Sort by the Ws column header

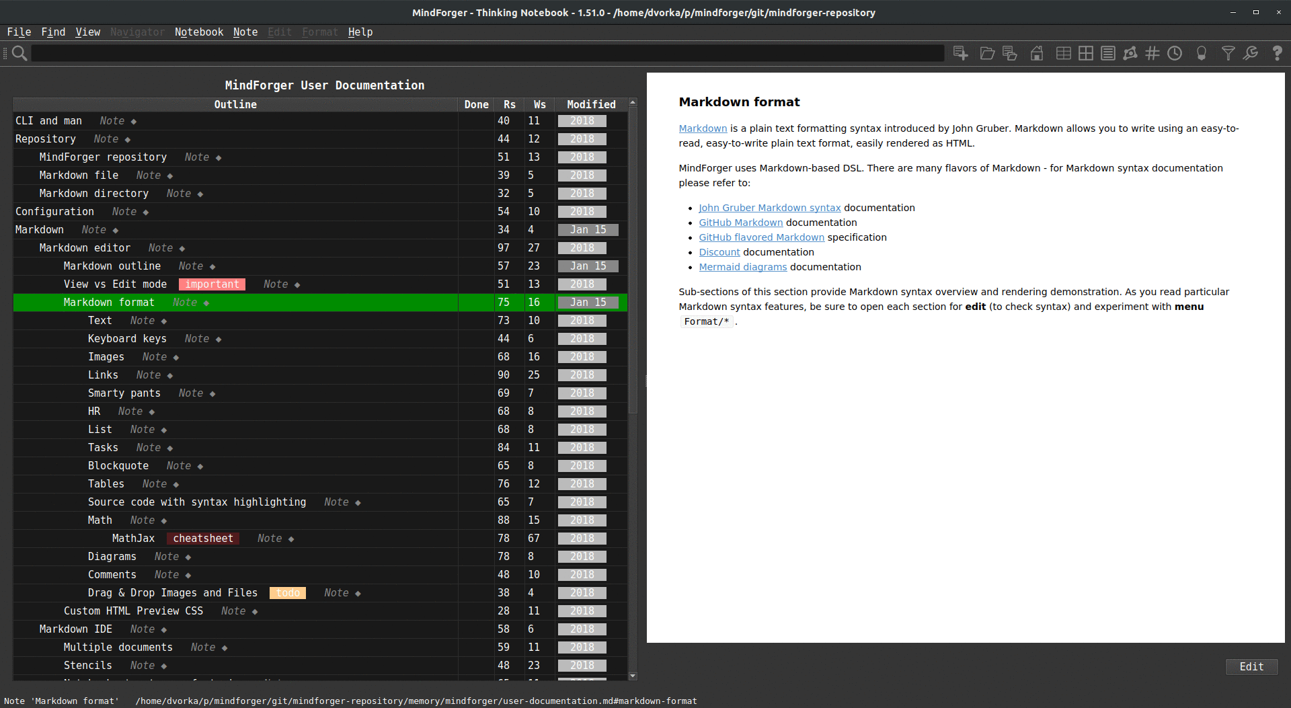[540, 104]
